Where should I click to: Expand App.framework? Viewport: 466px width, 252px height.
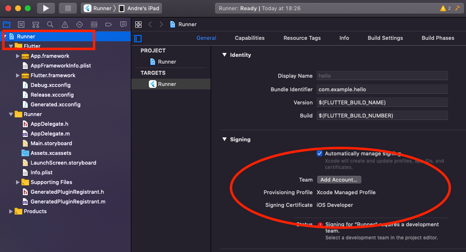pos(18,56)
